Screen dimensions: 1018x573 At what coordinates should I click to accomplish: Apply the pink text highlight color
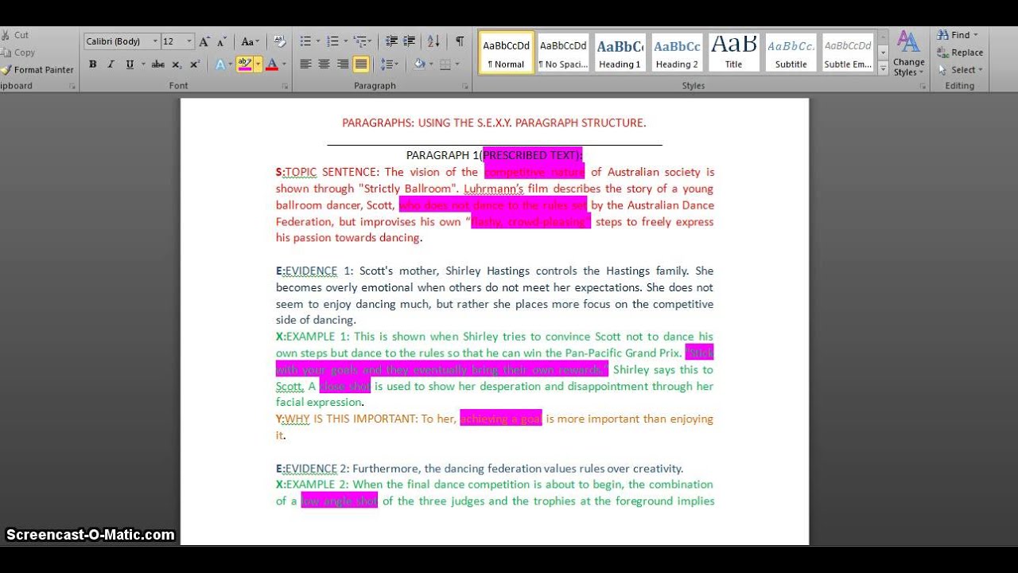coord(244,64)
